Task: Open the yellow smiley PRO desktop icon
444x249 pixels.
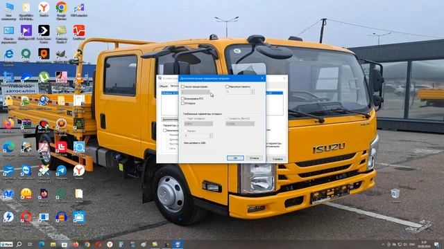Action: pos(26,194)
